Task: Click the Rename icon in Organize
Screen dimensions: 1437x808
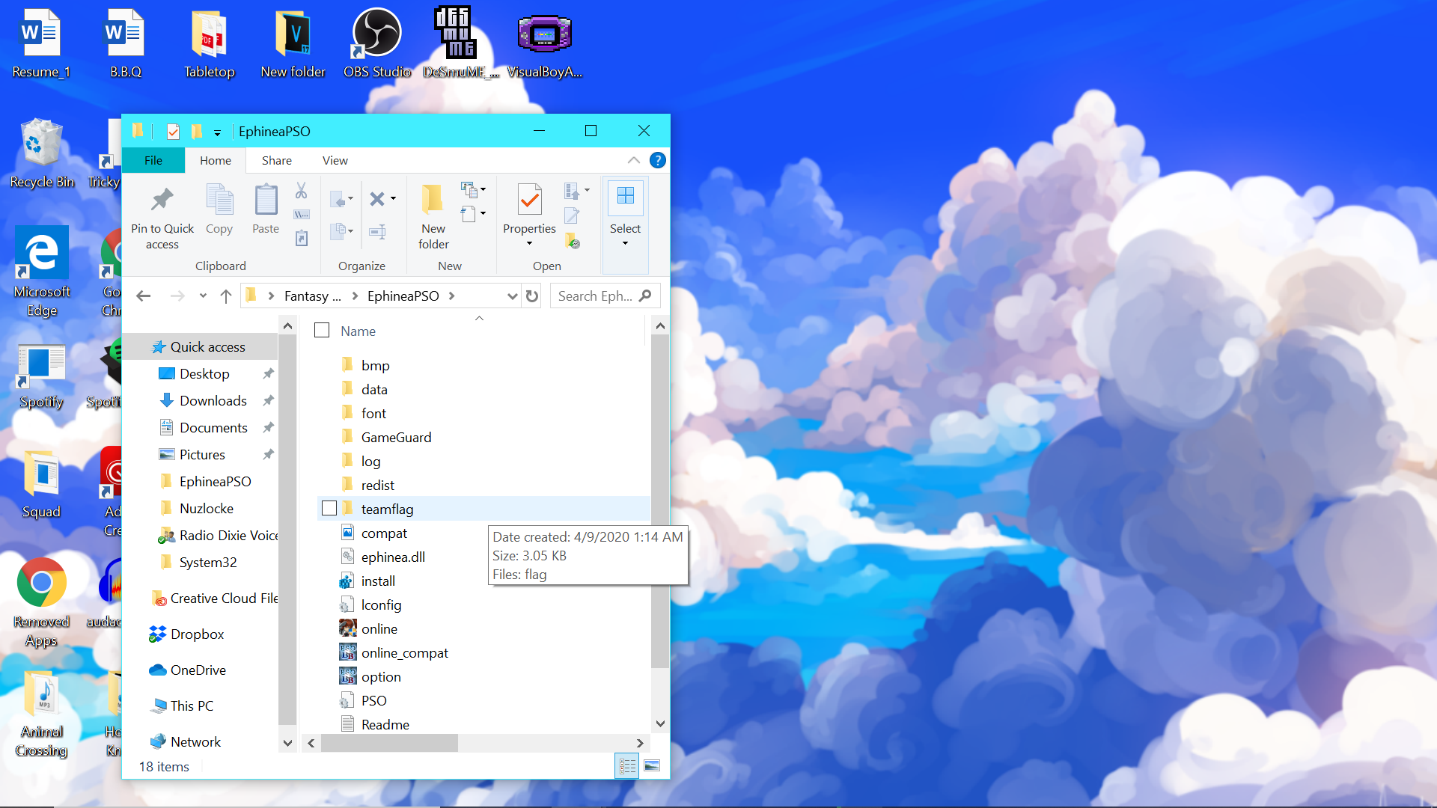Action: (377, 232)
